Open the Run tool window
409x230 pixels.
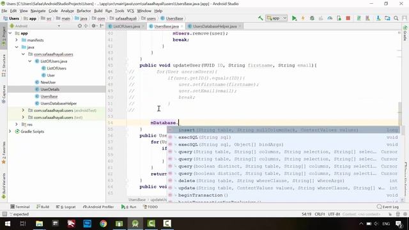(x=128, y=207)
